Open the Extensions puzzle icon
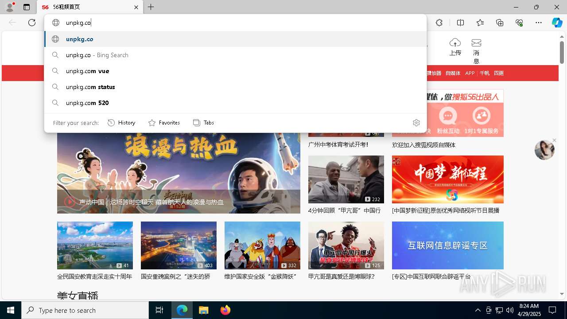This screenshot has height=319, width=567. tap(439, 23)
